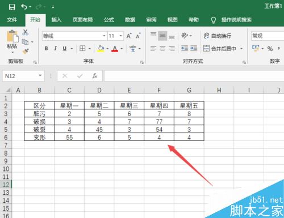The height and width of the screenshot is (218, 284).
Task: Click the Decrease Indent icon
Action: (185, 49)
